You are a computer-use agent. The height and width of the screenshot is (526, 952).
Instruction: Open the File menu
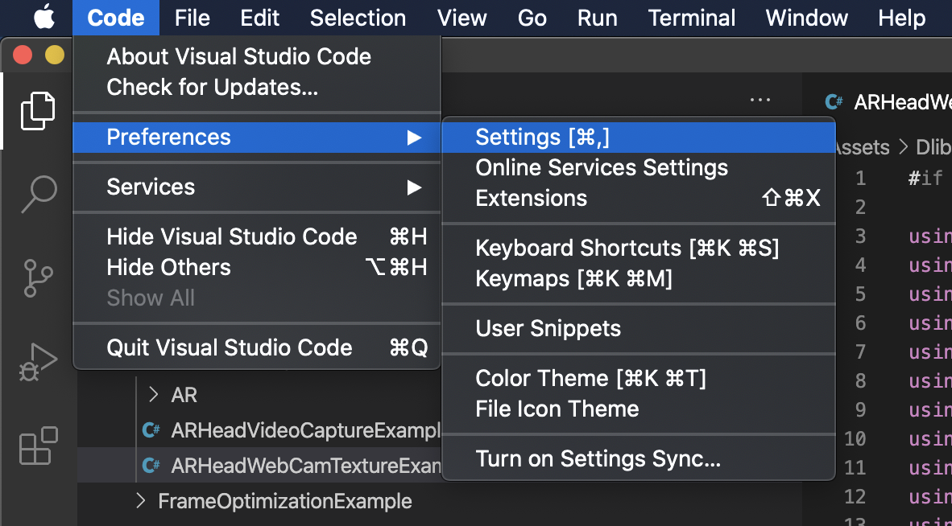tap(192, 18)
